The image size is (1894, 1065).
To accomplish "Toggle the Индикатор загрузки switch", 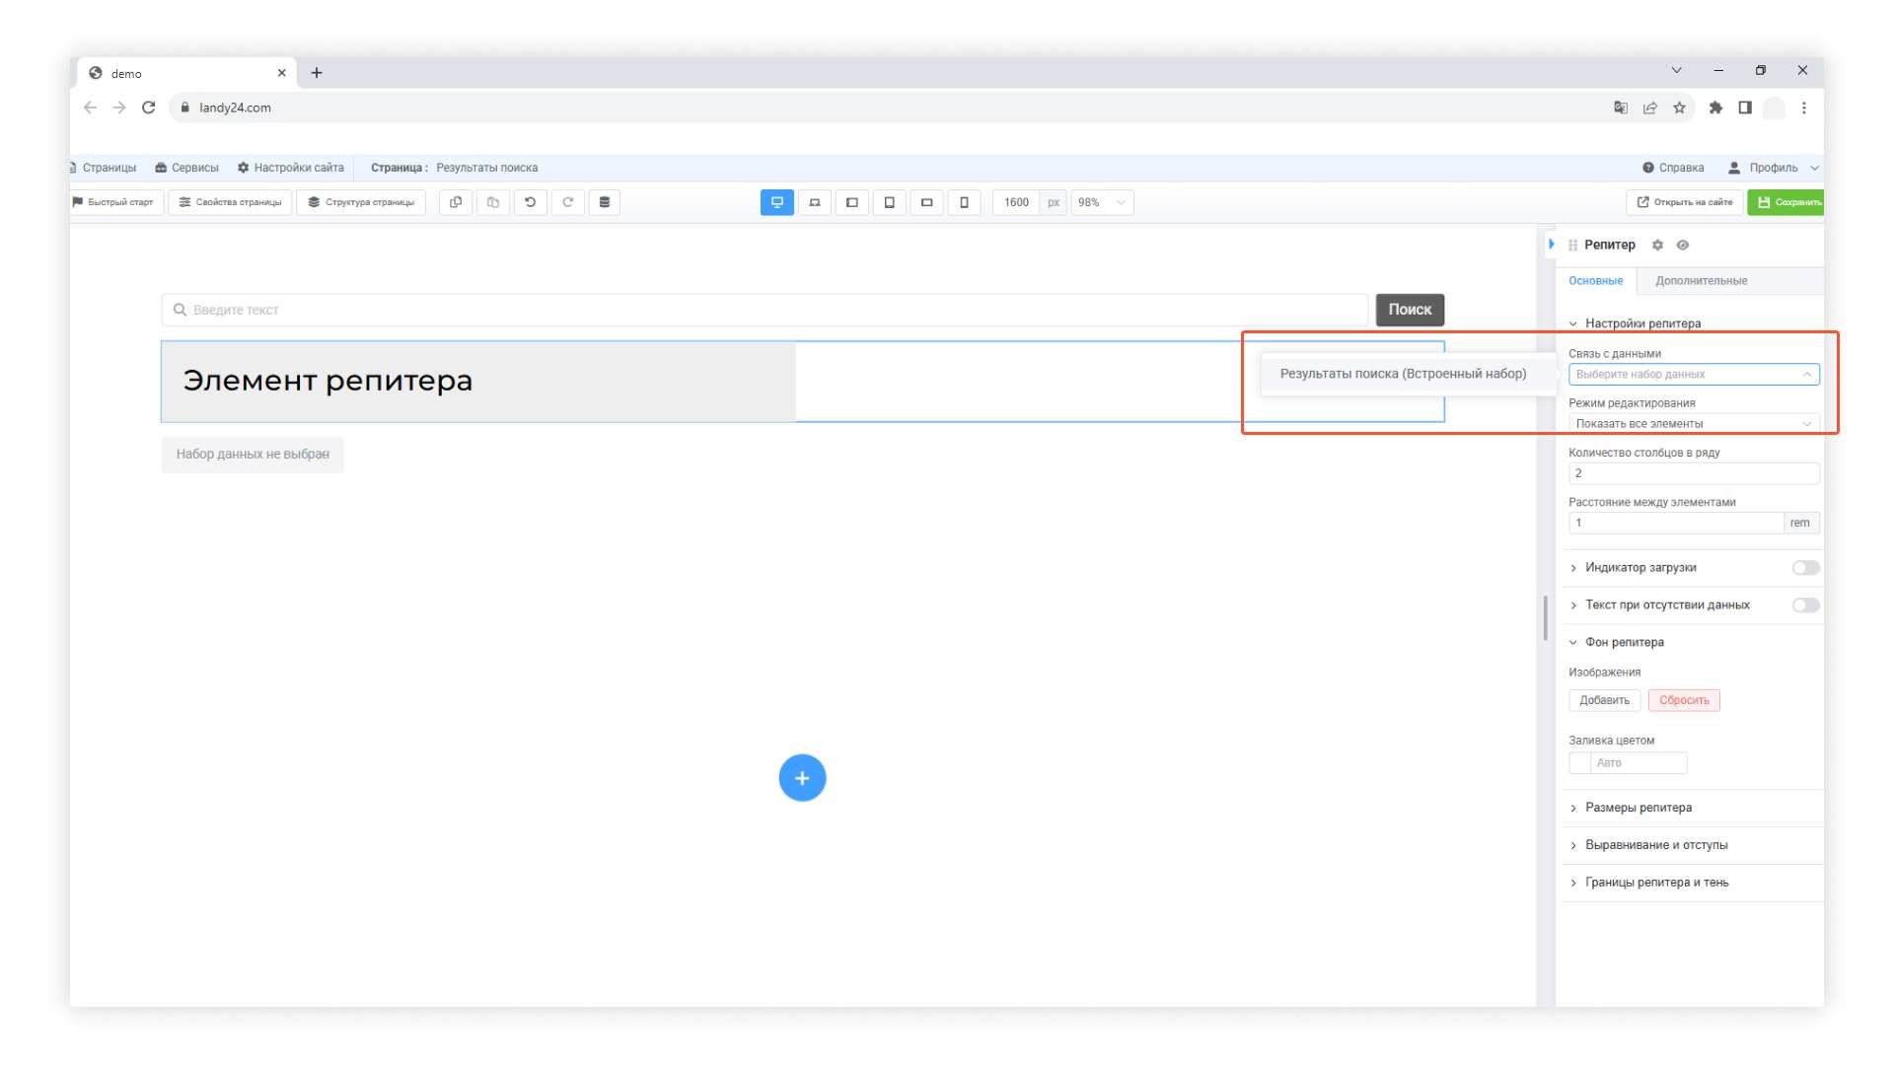I will tap(1805, 568).
